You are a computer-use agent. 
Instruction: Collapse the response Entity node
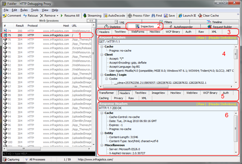pyautogui.click(x=102, y=133)
